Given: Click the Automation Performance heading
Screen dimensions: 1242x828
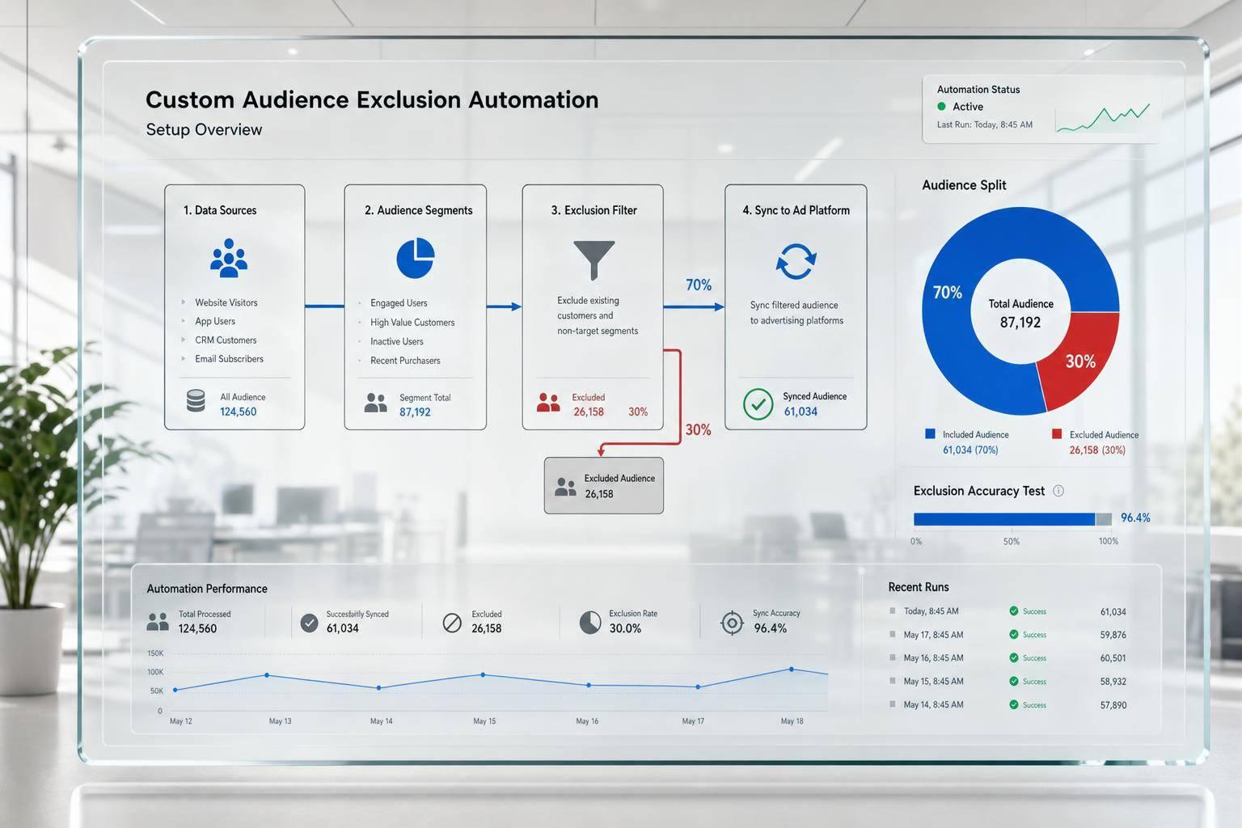Looking at the screenshot, I should [207, 589].
